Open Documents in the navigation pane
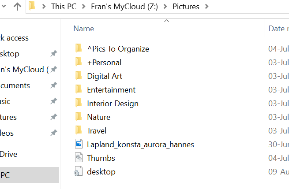 (15, 85)
